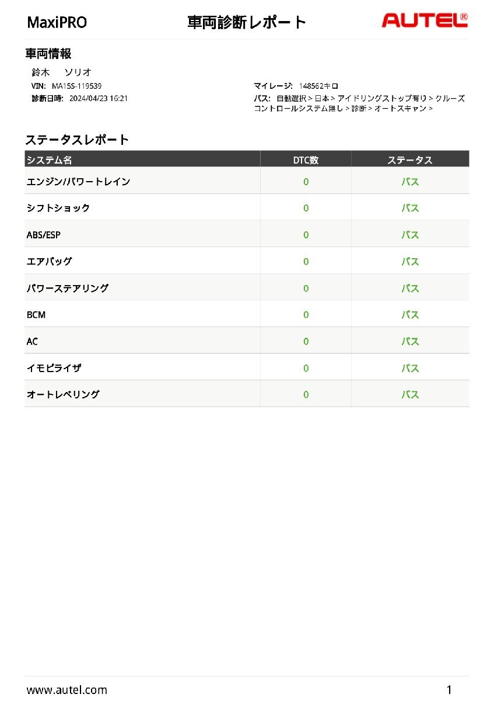
Task: Select the イモビライザ system name
Action: (54, 368)
